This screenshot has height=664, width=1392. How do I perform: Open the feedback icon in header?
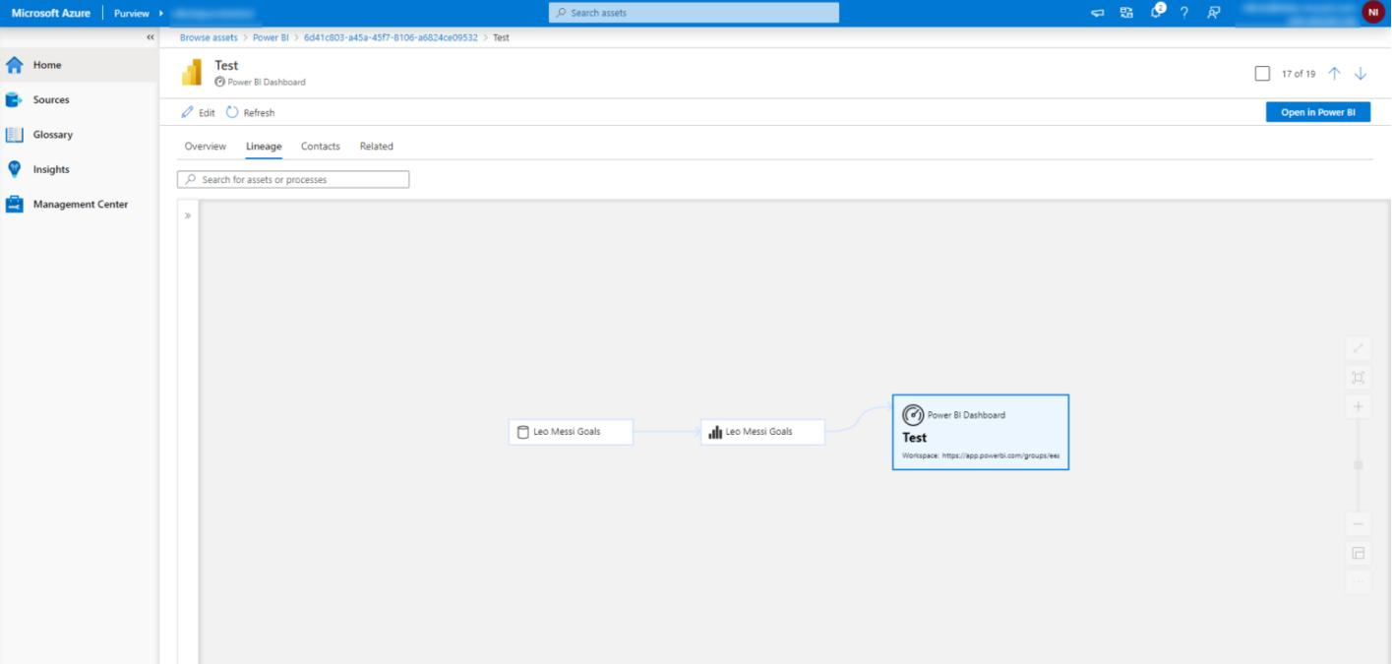(1213, 13)
